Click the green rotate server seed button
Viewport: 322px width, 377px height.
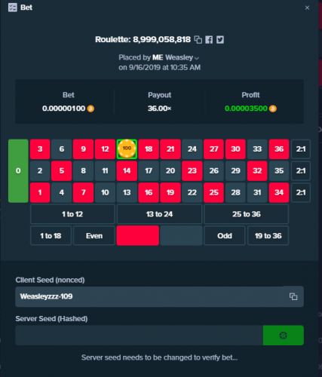[x=284, y=336]
